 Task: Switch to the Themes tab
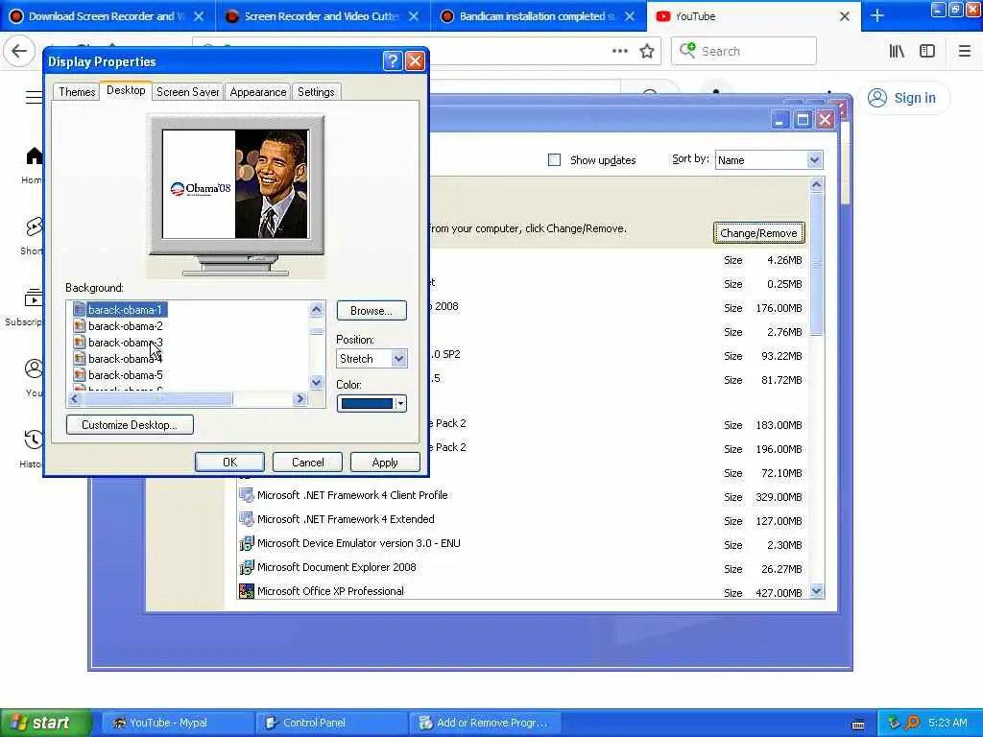click(77, 92)
